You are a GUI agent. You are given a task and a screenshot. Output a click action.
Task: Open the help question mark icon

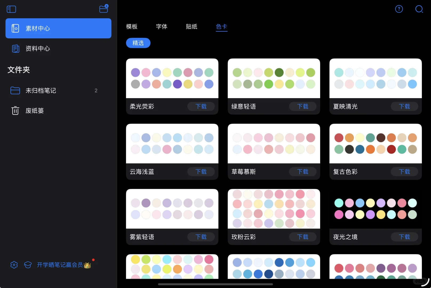(399, 9)
